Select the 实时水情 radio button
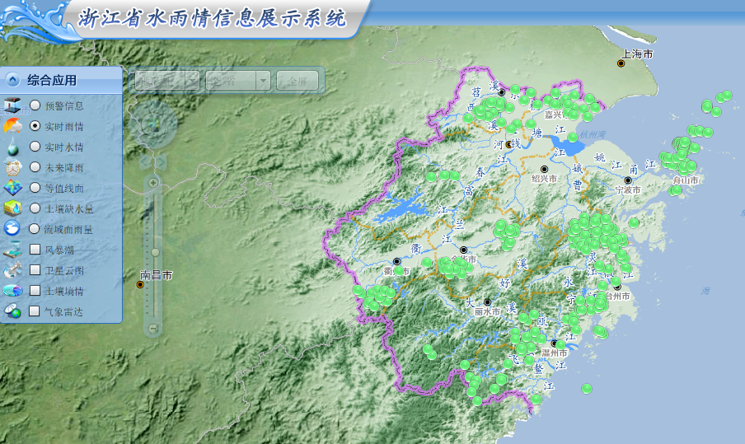This screenshot has width=745, height=444. 35,147
